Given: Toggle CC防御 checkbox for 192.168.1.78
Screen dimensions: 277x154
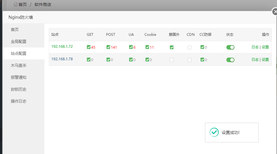Looking at the screenshot, I should click(x=202, y=60).
